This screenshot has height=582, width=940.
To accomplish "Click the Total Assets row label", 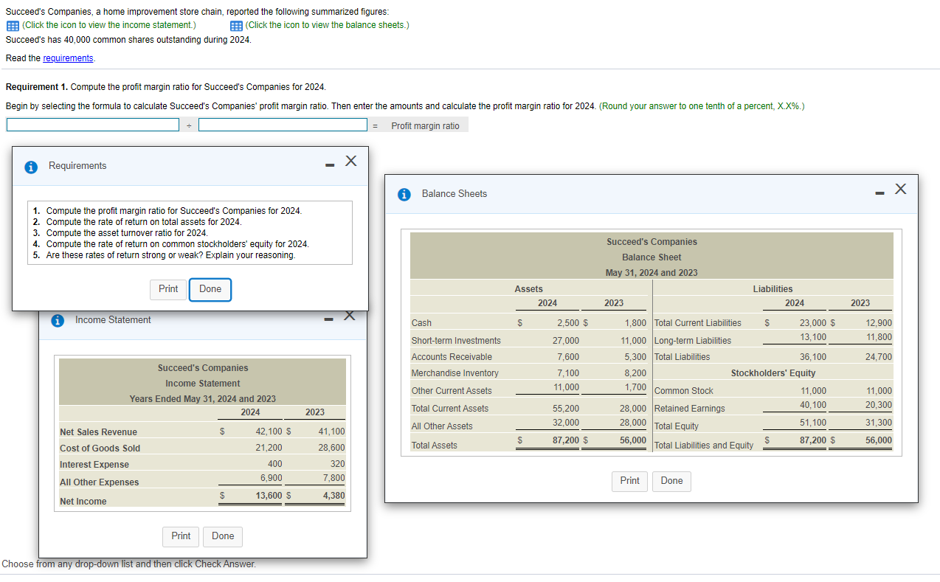I will coord(434,446).
